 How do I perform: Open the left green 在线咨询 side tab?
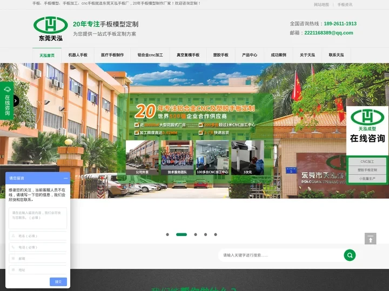[x=6, y=101]
